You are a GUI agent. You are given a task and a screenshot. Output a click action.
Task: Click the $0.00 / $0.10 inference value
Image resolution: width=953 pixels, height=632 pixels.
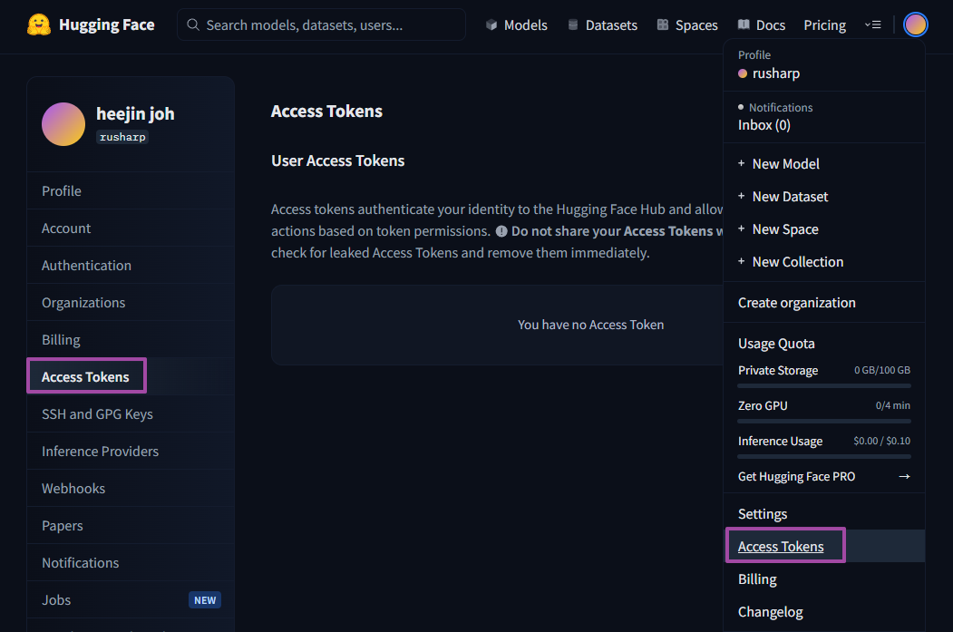882,441
